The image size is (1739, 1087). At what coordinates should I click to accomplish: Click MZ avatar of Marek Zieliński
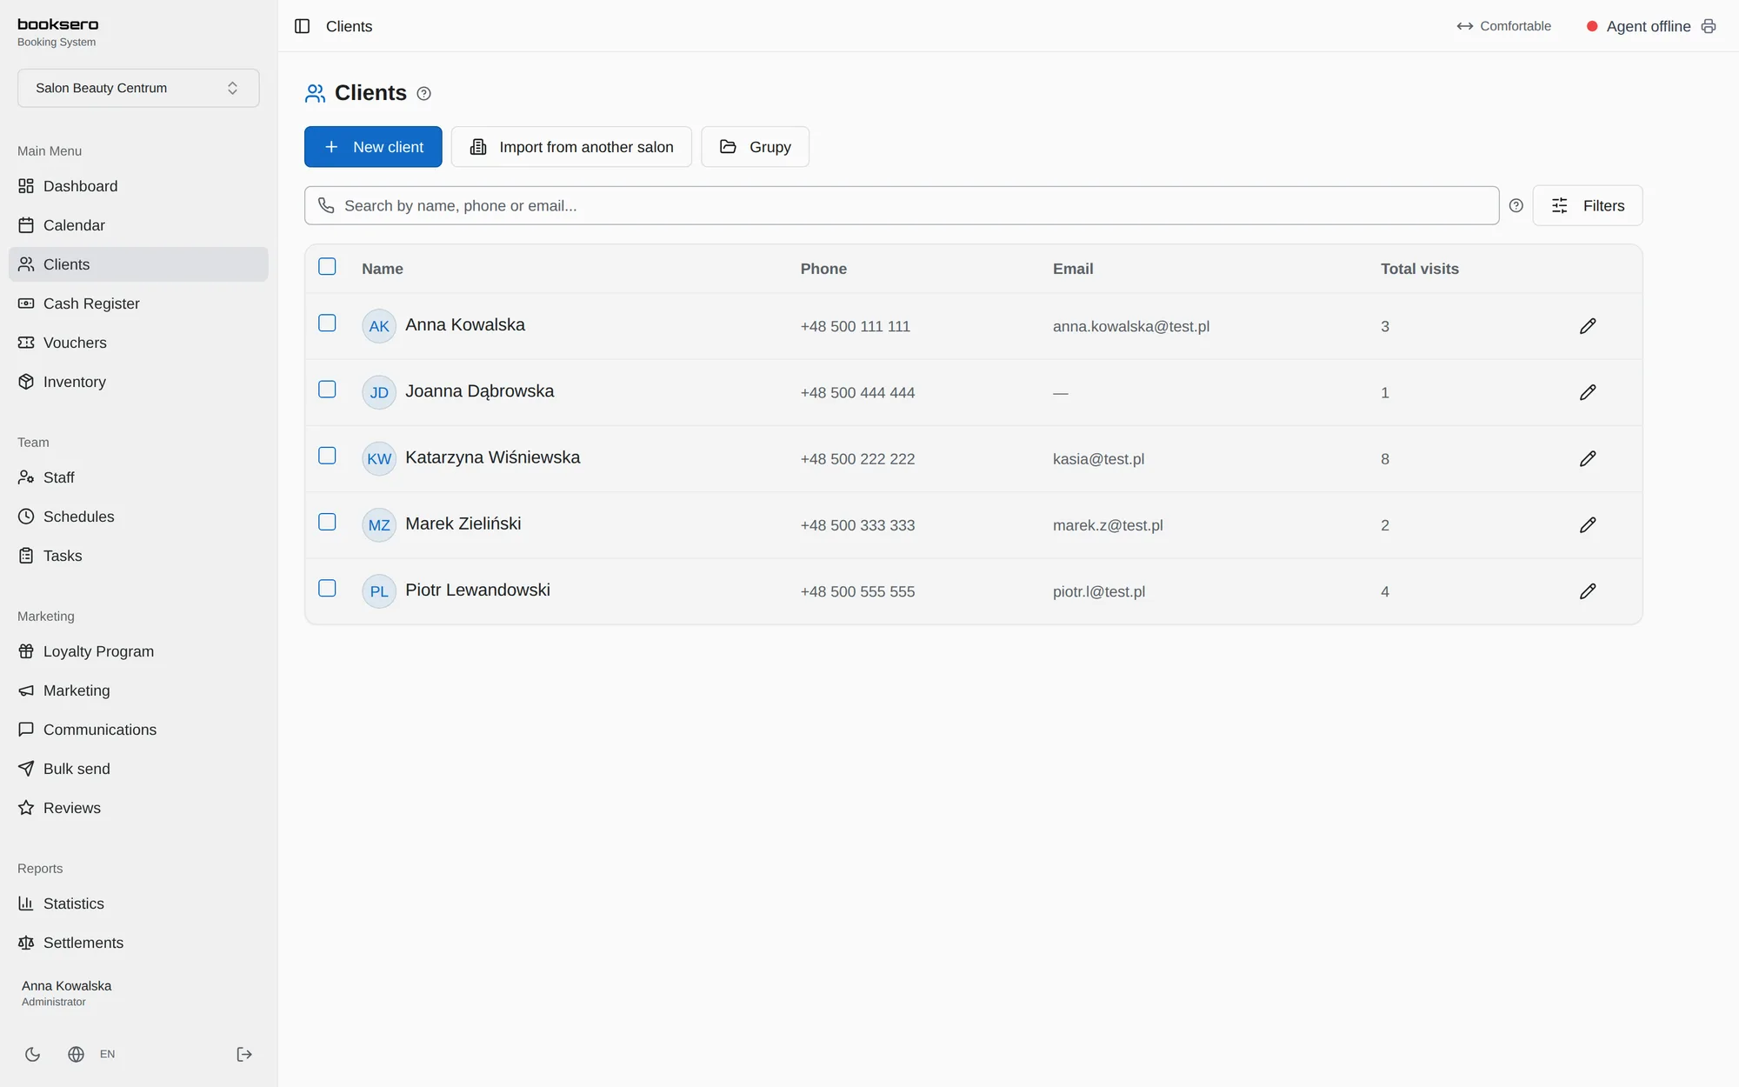click(379, 525)
